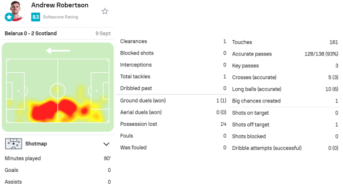The image size is (343, 186).
Task: Select the Accurate passes stat row
Action: [x=285, y=54]
